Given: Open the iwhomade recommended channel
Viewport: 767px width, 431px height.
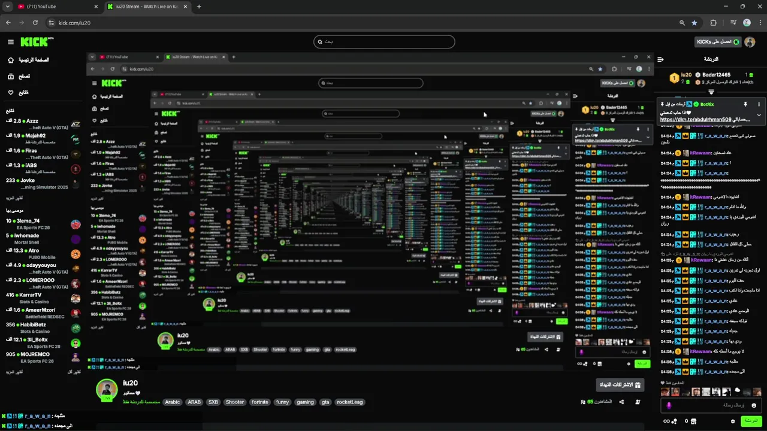Looking at the screenshot, I should coord(42,239).
